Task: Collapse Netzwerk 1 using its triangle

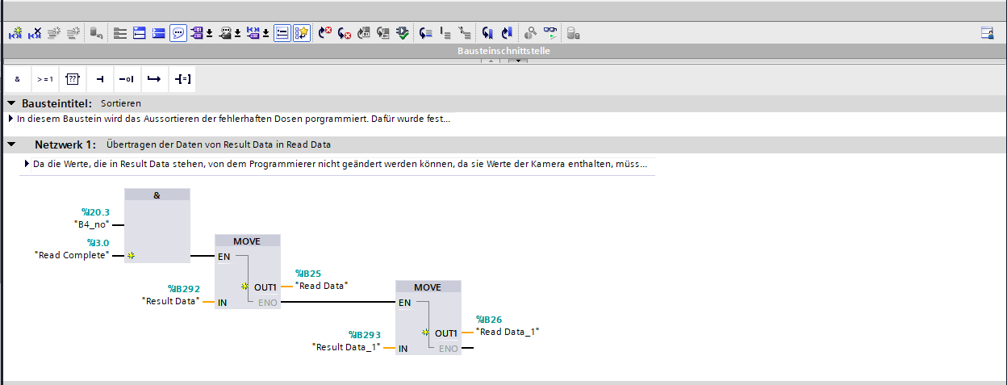Action: pos(11,144)
